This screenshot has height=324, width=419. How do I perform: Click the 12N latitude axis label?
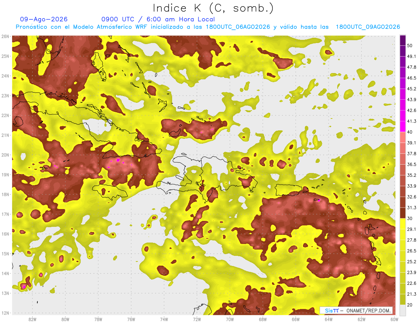[5, 313]
